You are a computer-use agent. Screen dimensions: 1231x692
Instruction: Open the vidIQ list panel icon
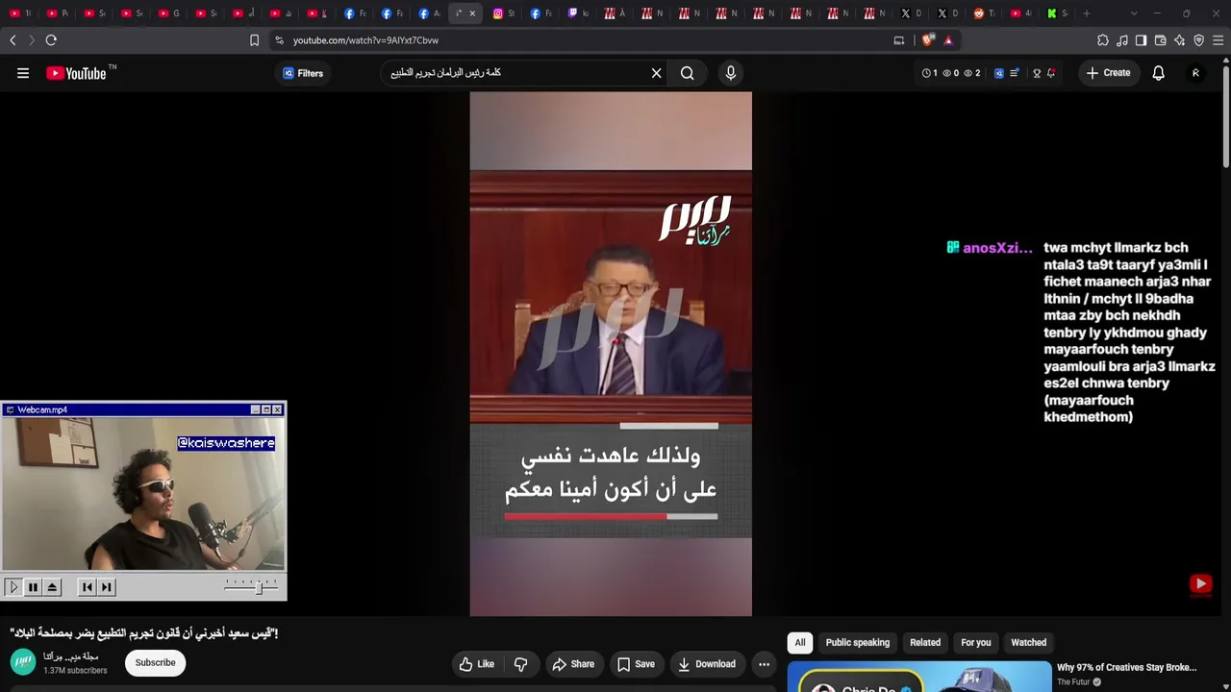pyautogui.click(x=1015, y=73)
